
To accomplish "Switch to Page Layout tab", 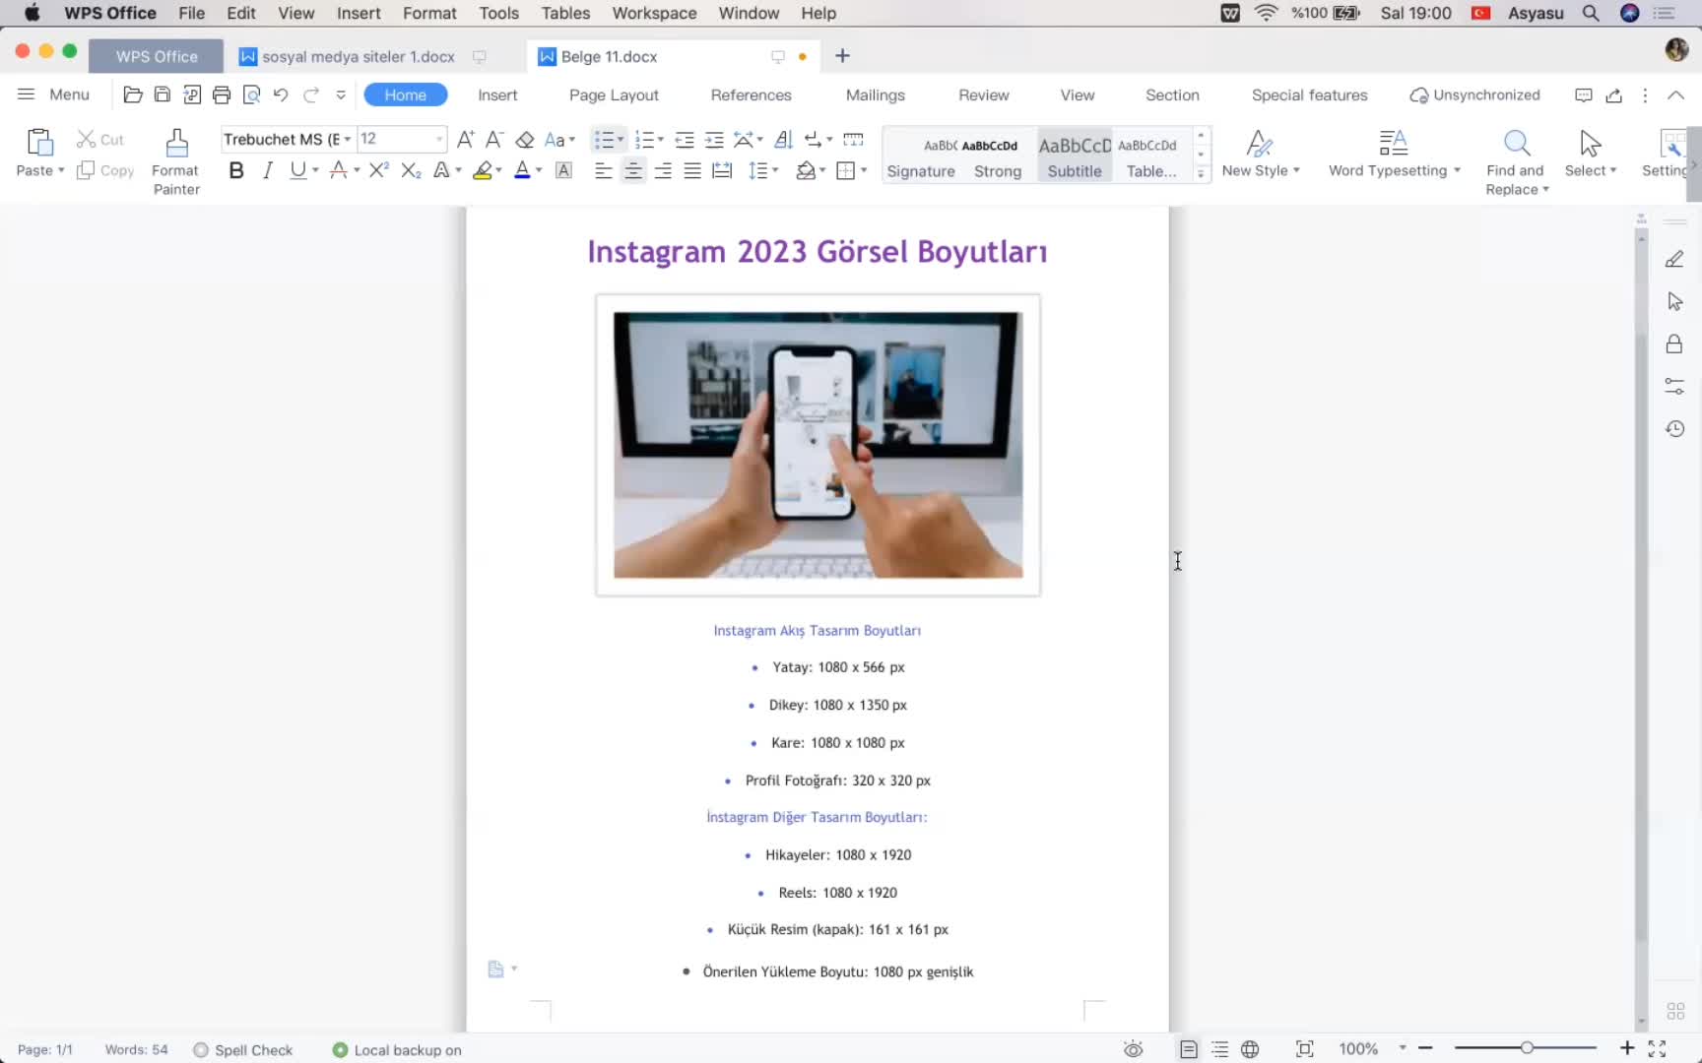I will (614, 94).
